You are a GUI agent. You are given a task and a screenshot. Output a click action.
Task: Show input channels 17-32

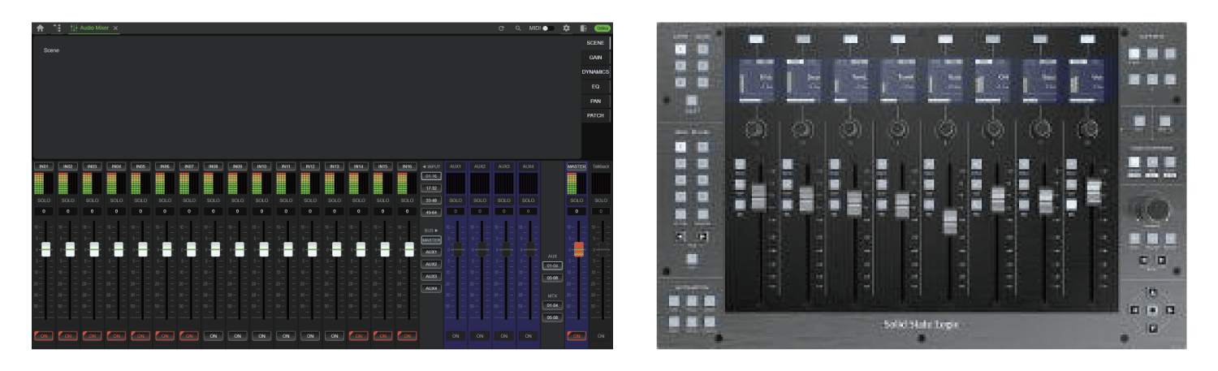tap(431, 188)
